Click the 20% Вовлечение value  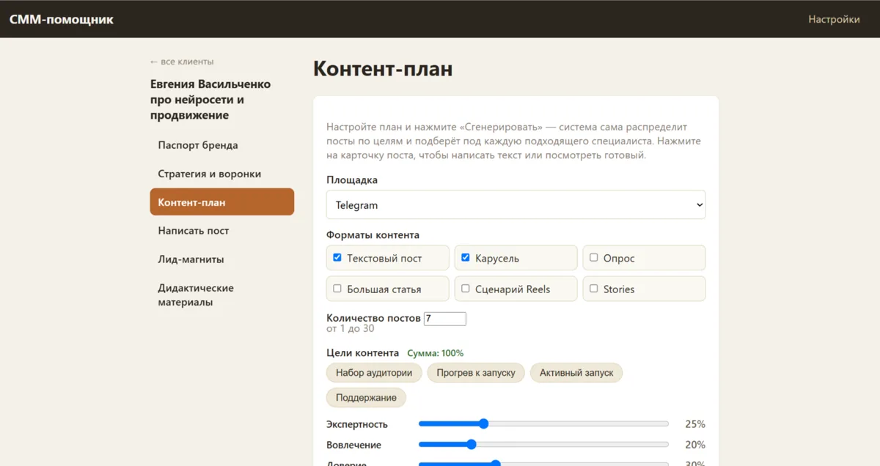[695, 445]
